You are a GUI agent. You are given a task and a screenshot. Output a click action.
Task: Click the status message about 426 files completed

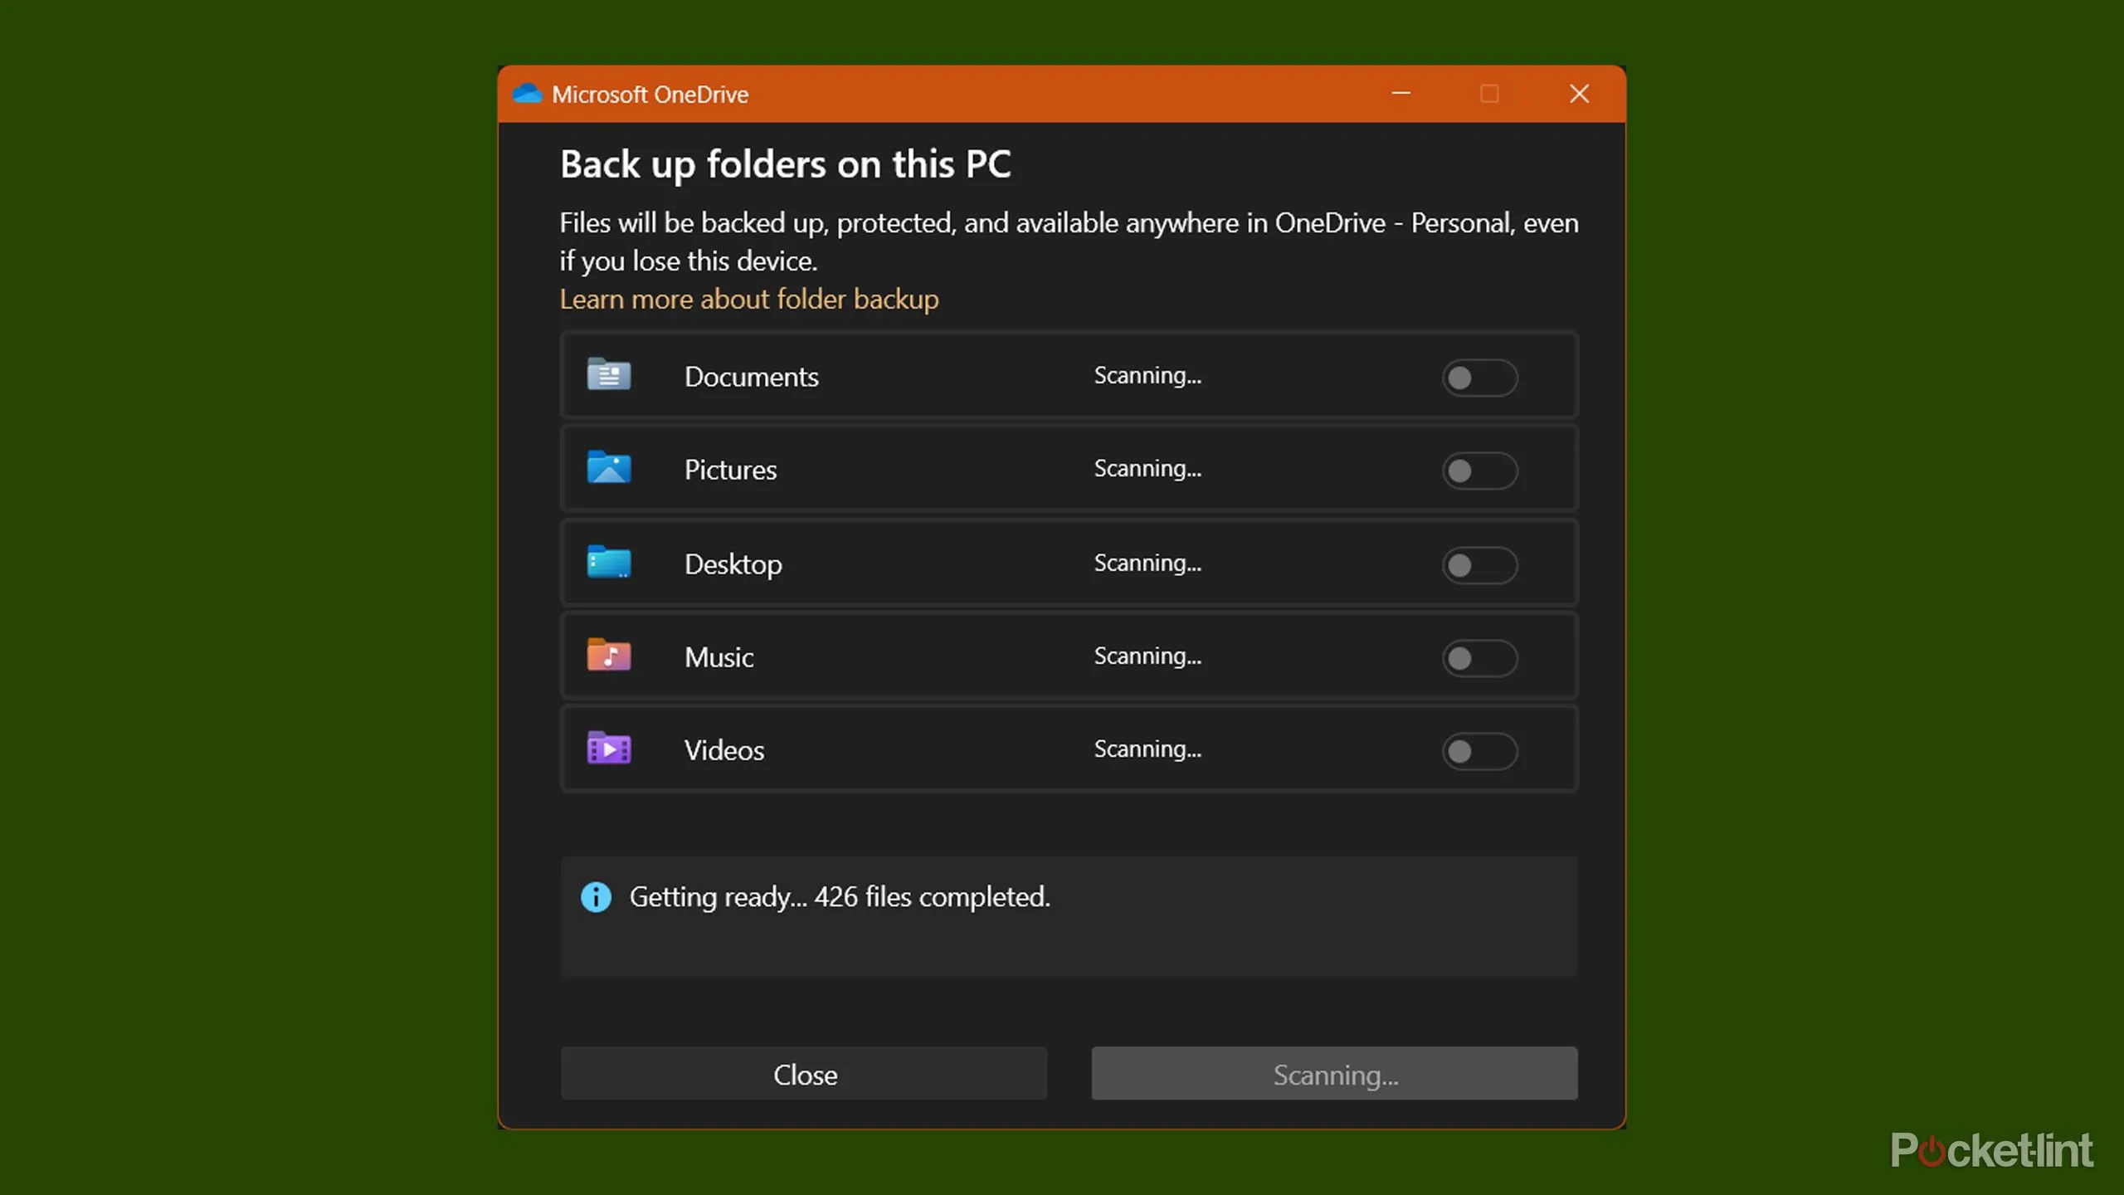tap(840, 896)
